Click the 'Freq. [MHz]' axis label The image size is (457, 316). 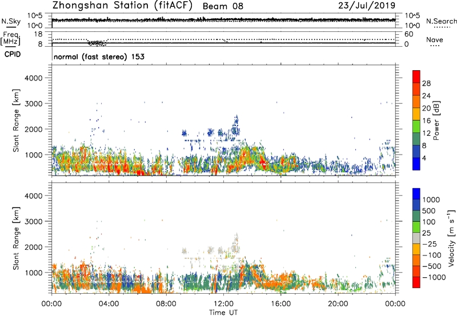pos(10,38)
